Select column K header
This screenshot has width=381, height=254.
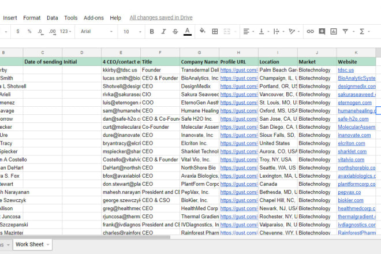(356, 53)
